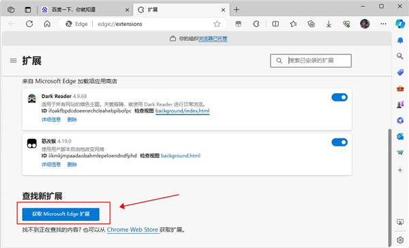This screenshot has height=248, width=409.
Task: Click 删除 for Dark Reader
Action: tap(72, 119)
